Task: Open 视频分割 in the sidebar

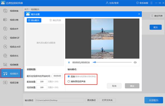Action: (x=11, y=20)
